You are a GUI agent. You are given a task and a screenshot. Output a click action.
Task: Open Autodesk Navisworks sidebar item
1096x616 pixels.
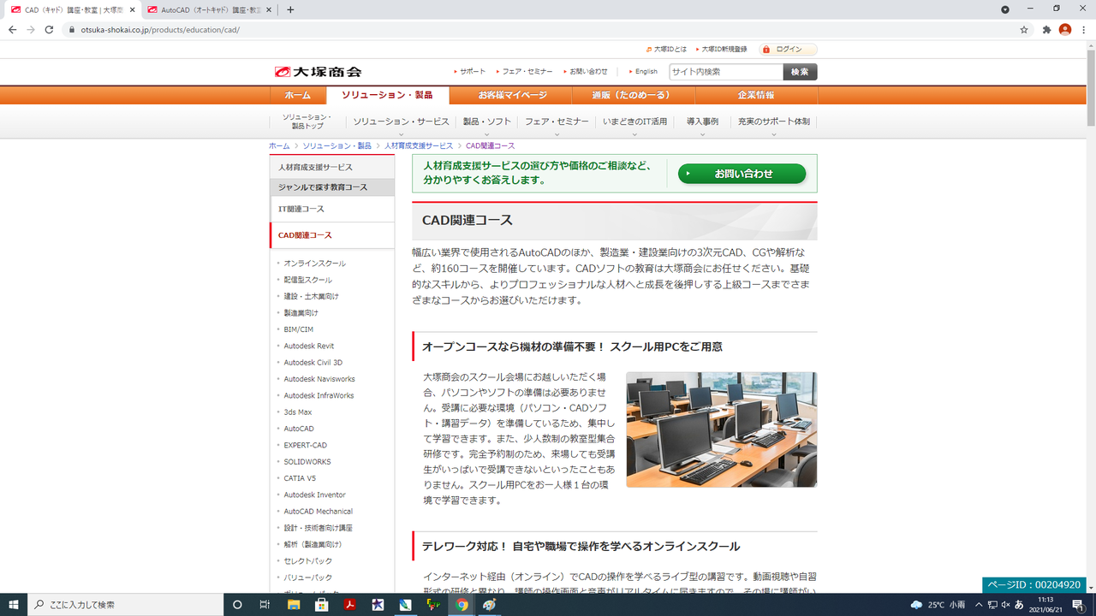click(x=319, y=379)
